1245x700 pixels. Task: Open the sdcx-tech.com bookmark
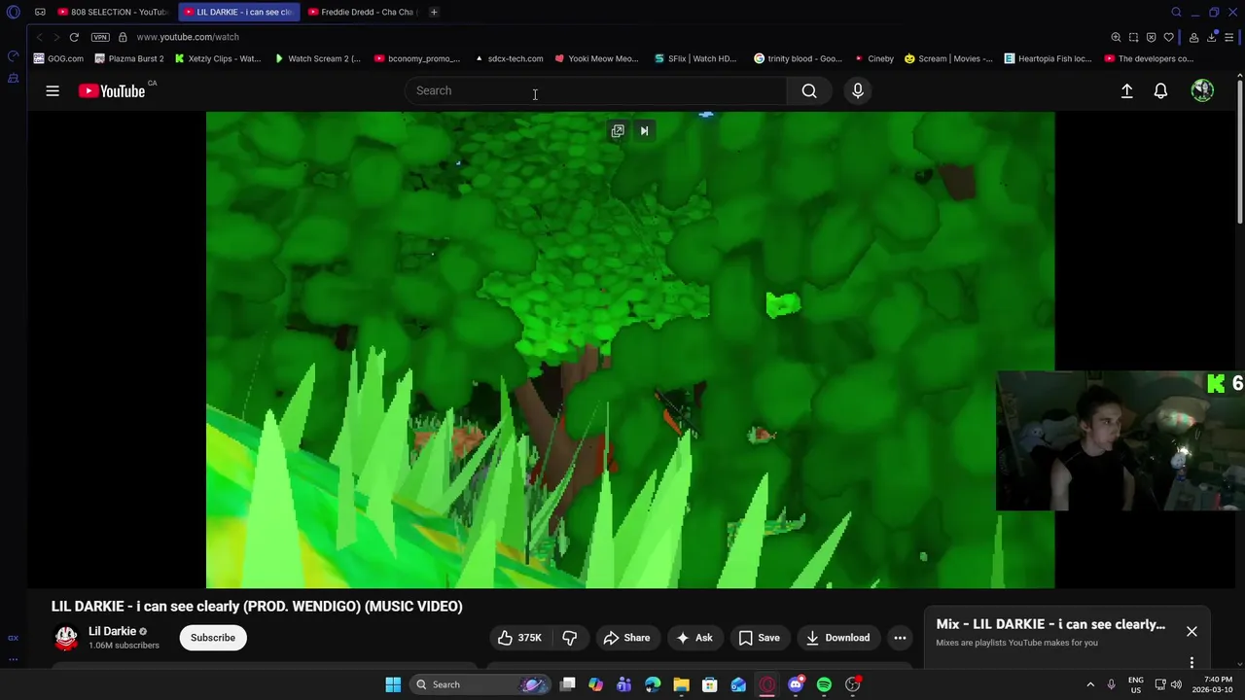pos(509,58)
